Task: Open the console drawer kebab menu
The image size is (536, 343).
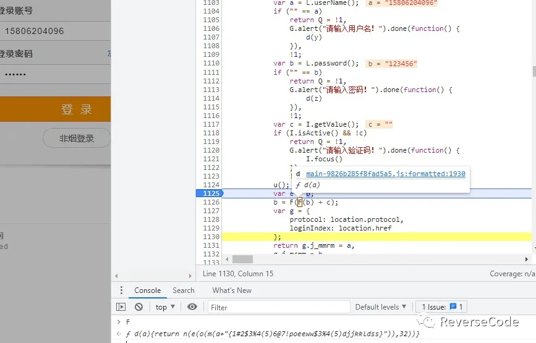Action: click(x=121, y=290)
